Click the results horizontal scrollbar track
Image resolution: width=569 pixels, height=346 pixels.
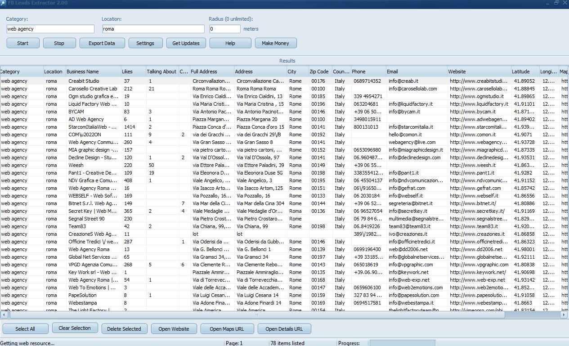(284, 315)
